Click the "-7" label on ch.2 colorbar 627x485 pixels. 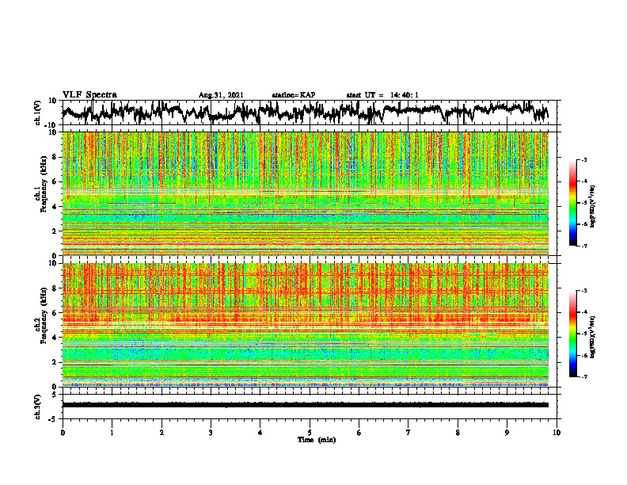click(584, 377)
